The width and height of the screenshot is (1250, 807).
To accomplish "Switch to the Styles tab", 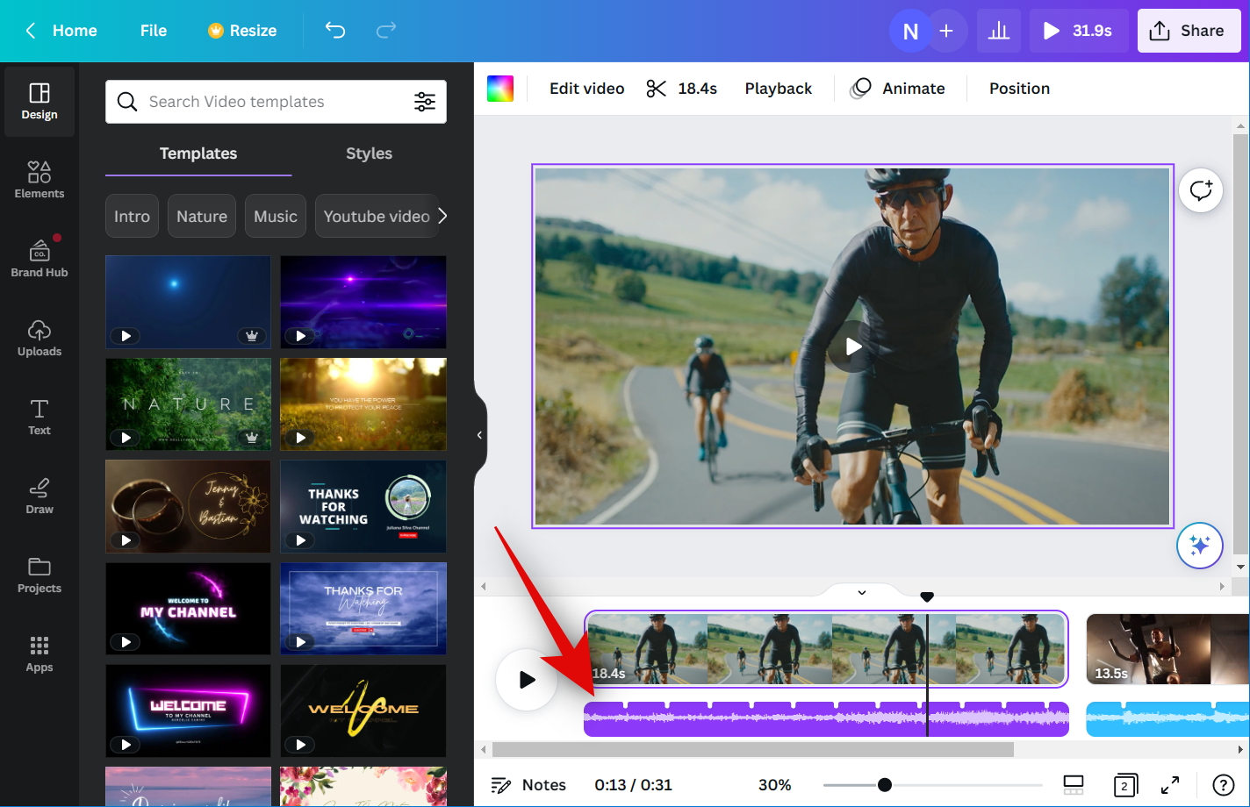I will [369, 154].
